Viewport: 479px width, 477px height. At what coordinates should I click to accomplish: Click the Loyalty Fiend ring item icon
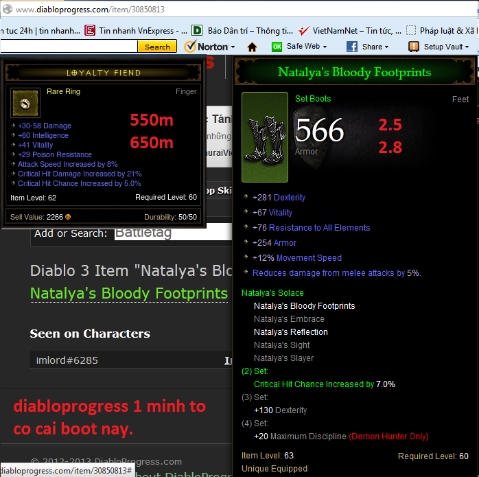coord(25,103)
